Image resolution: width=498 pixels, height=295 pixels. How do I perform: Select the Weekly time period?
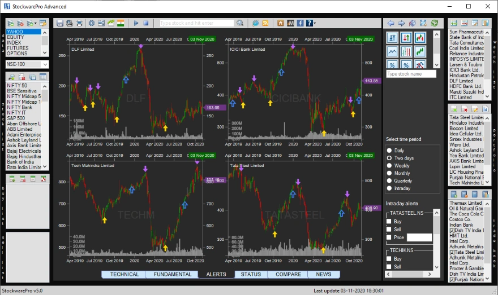(389, 166)
